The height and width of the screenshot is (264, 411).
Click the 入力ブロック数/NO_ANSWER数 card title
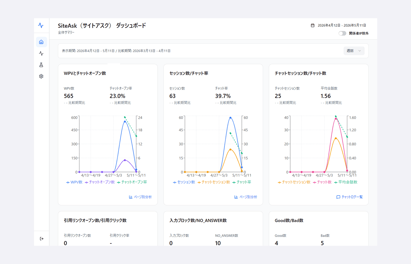pyautogui.click(x=198, y=221)
